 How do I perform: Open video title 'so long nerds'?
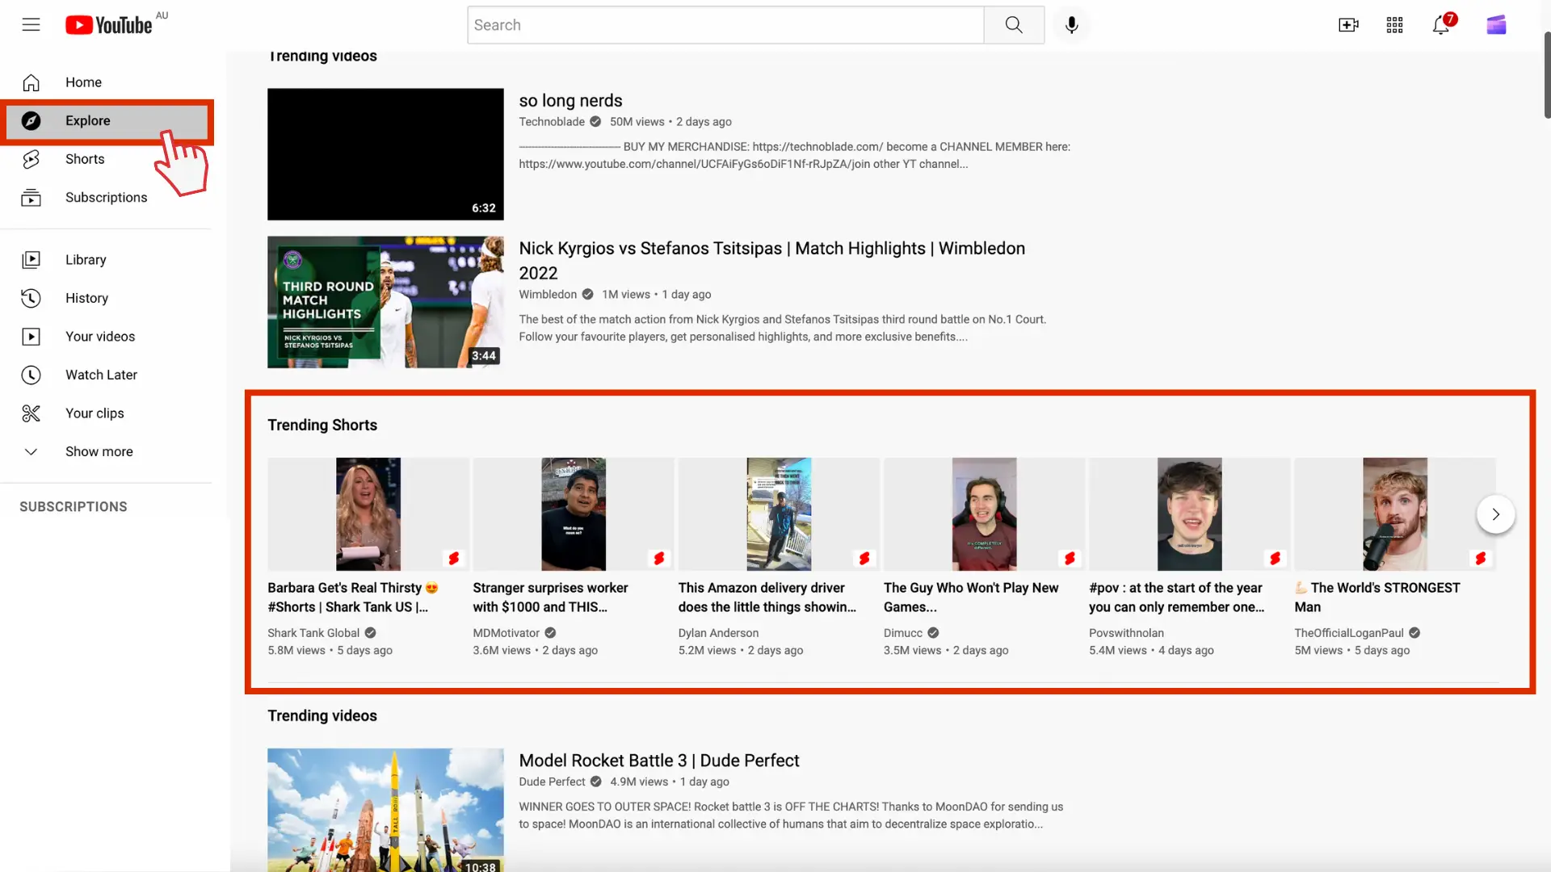tap(570, 101)
